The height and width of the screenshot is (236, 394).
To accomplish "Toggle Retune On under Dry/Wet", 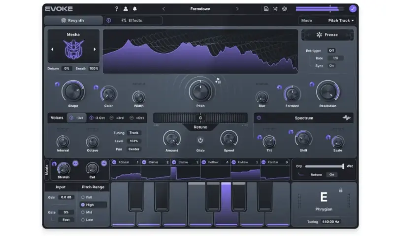I will click(331, 175).
